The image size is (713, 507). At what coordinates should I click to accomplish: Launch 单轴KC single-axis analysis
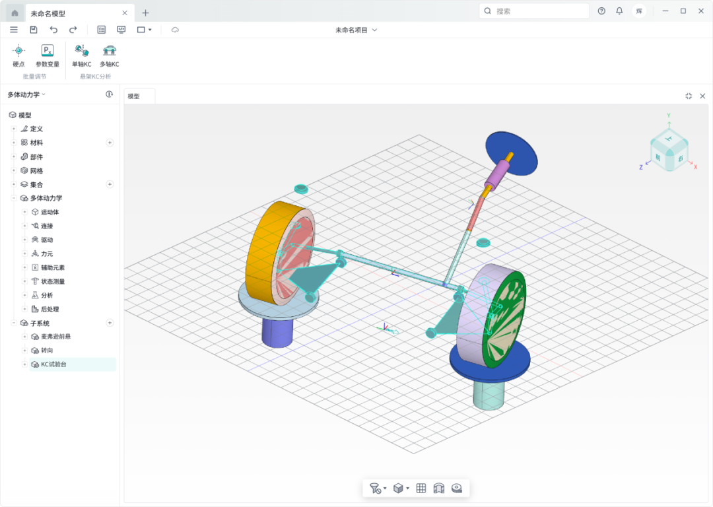81,55
